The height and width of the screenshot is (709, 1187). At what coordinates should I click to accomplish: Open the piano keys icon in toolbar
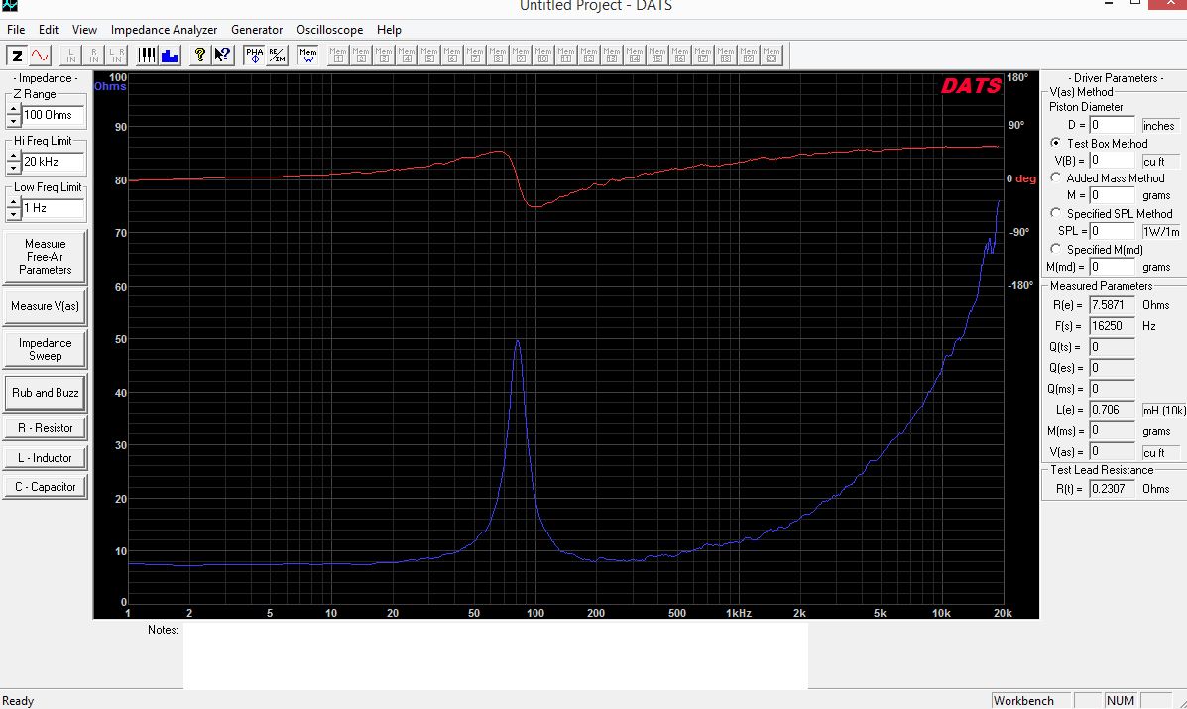pos(147,56)
